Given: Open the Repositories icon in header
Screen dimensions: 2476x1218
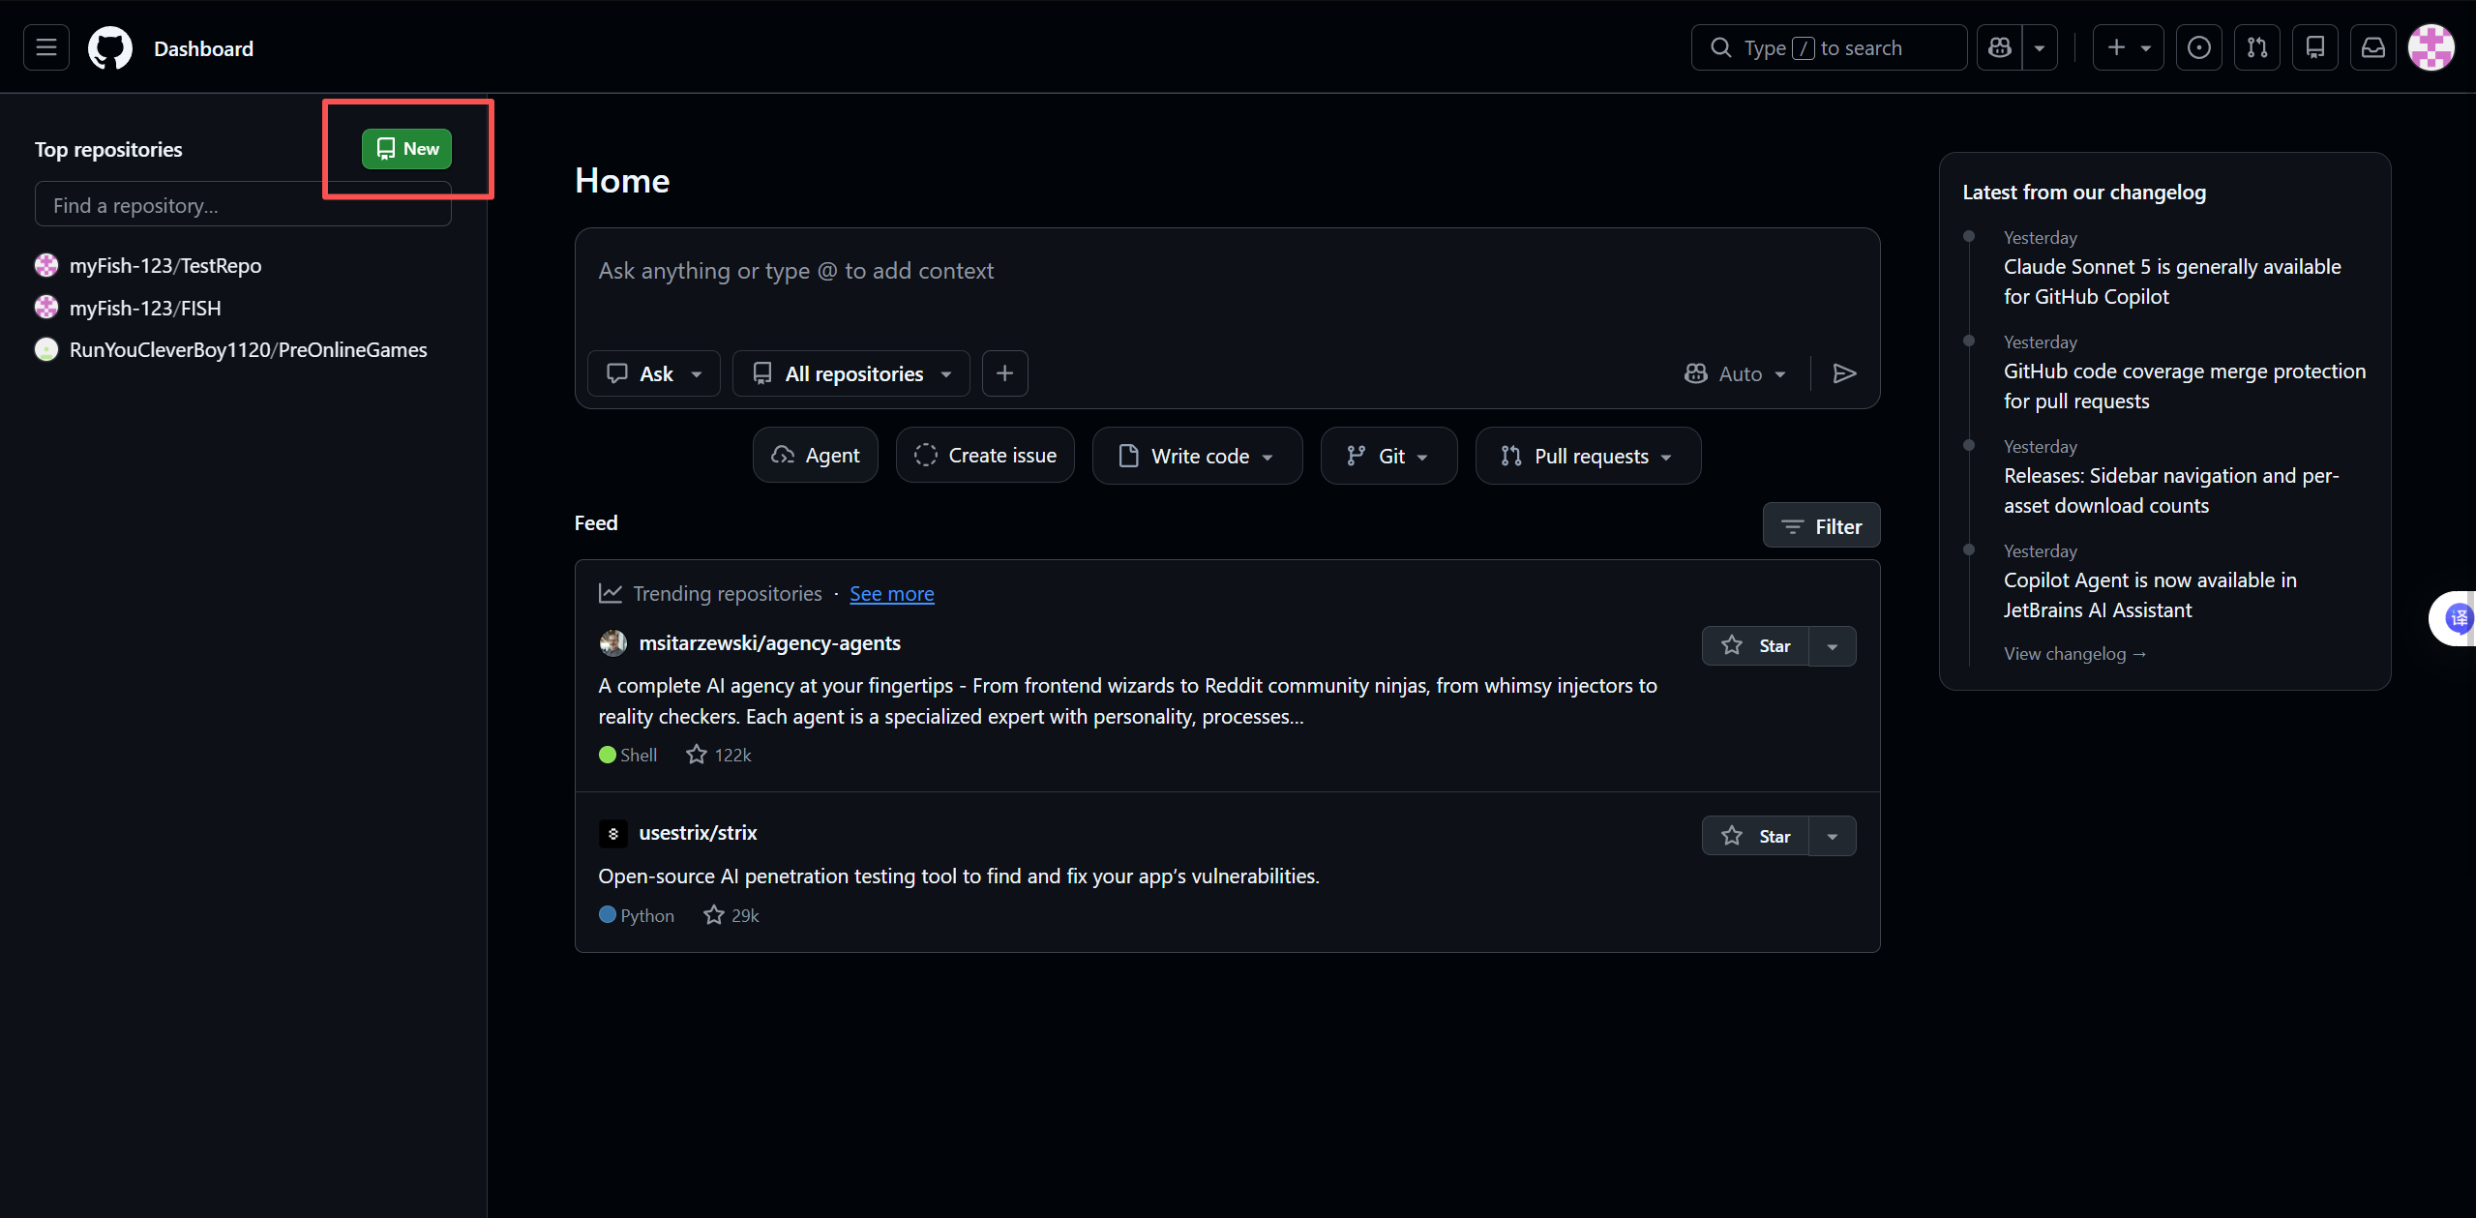Looking at the screenshot, I should point(2314,47).
